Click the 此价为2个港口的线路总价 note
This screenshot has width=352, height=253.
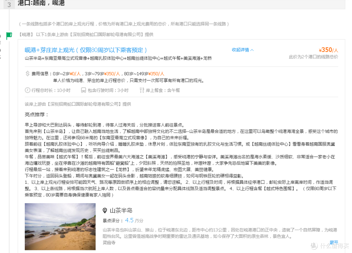(x=314, y=57)
